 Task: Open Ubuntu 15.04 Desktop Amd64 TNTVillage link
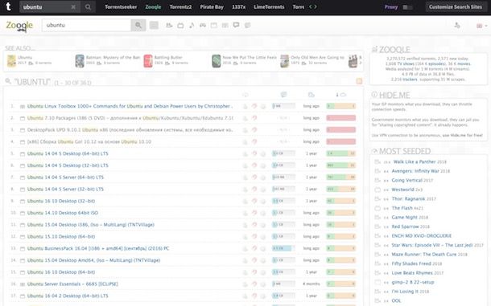point(93,260)
